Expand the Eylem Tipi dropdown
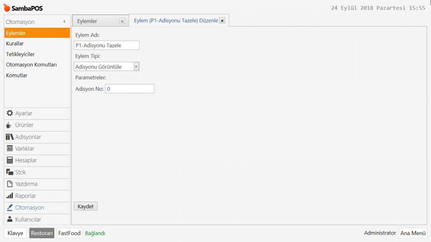The width and height of the screenshot is (431, 242). 136,66
